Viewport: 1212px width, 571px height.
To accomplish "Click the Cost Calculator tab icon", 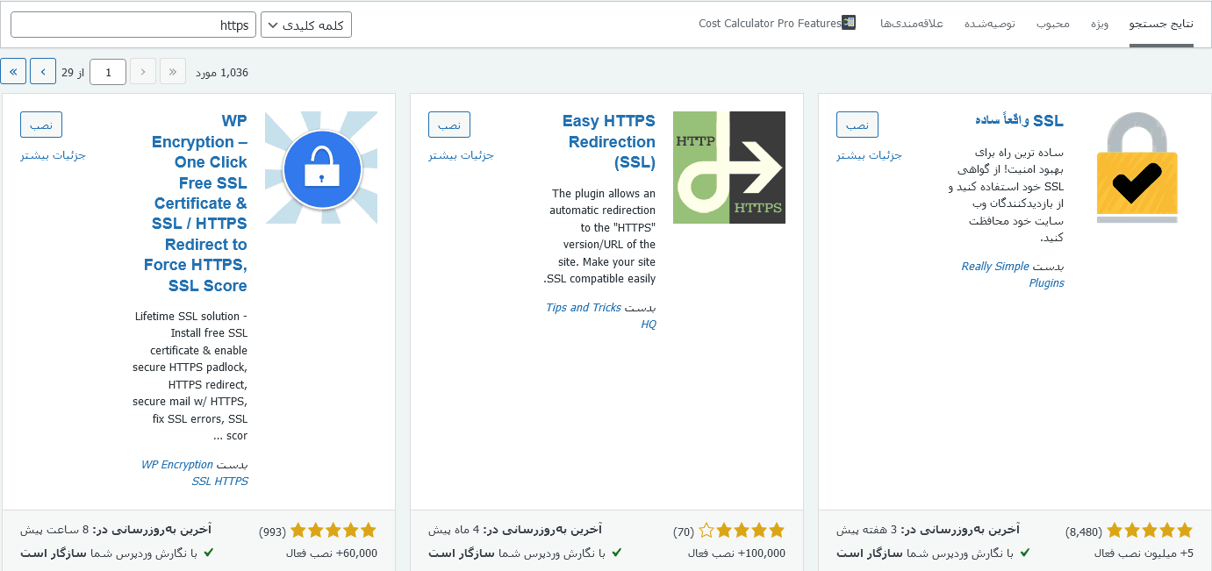I will (x=848, y=23).
